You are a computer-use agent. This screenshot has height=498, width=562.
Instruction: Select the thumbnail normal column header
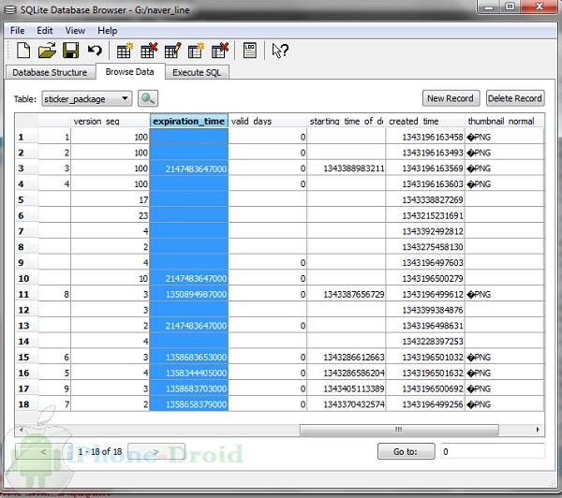pos(504,121)
